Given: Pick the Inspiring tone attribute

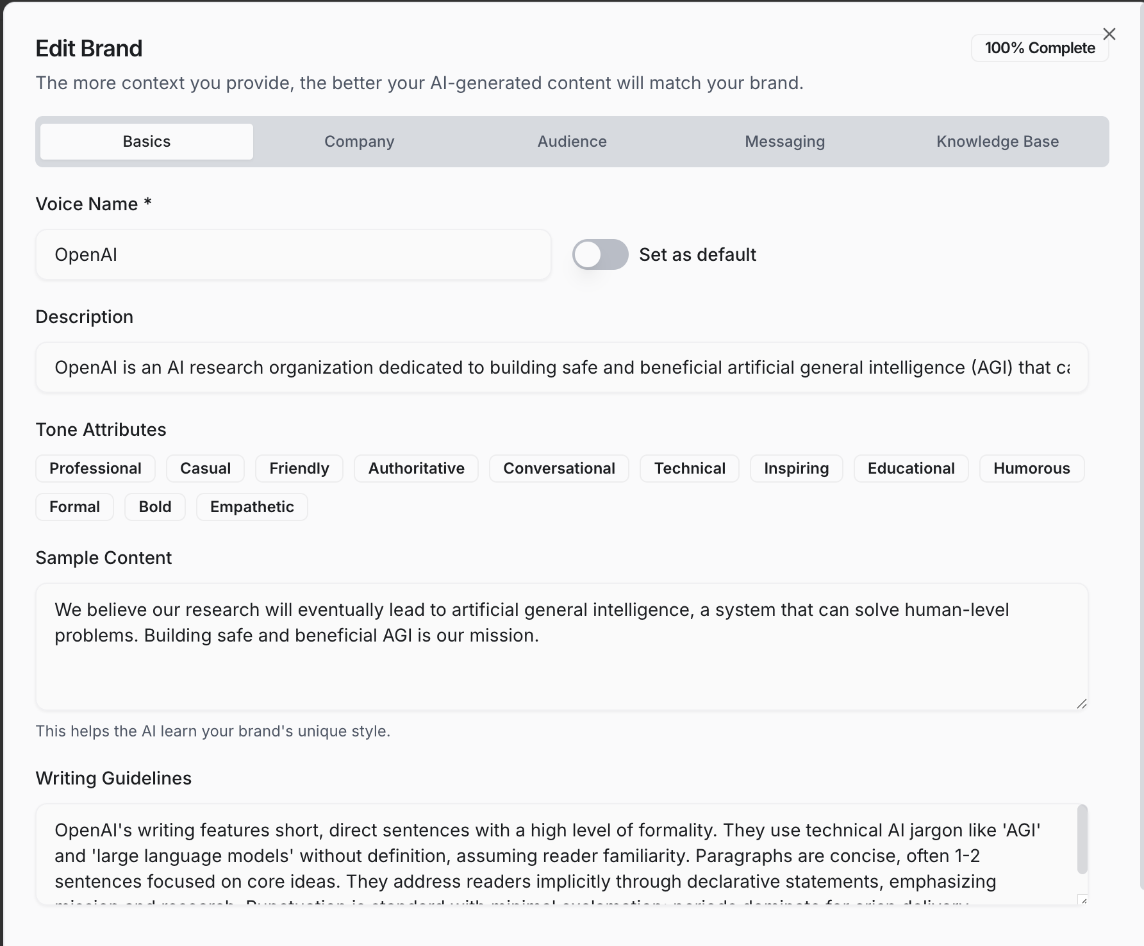Looking at the screenshot, I should coord(797,469).
